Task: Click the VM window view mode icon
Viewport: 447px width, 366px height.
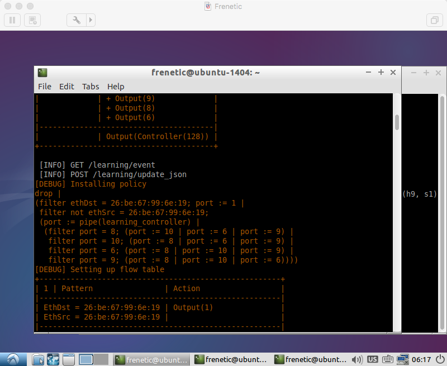Action: coord(435,20)
